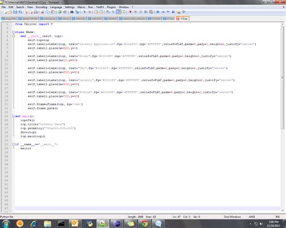Toggle the INS insert mode indicator
Viewport: 286px width, 228px height.
tap(278, 217)
